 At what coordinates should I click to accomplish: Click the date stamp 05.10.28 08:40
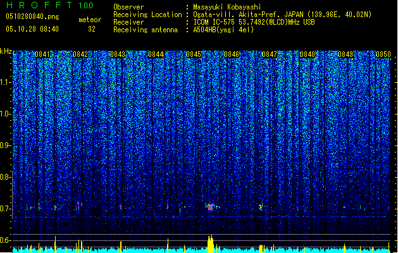tap(32, 29)
